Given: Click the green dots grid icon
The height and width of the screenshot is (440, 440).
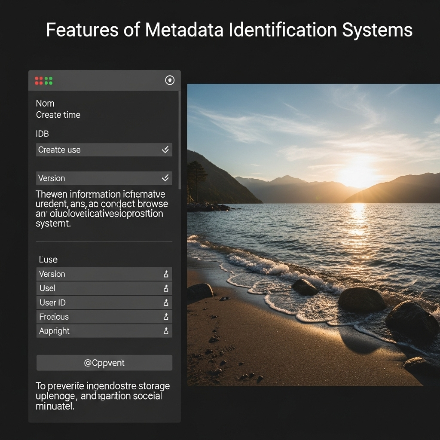Looking at the screenshot, I should click(x=49, y=81).
